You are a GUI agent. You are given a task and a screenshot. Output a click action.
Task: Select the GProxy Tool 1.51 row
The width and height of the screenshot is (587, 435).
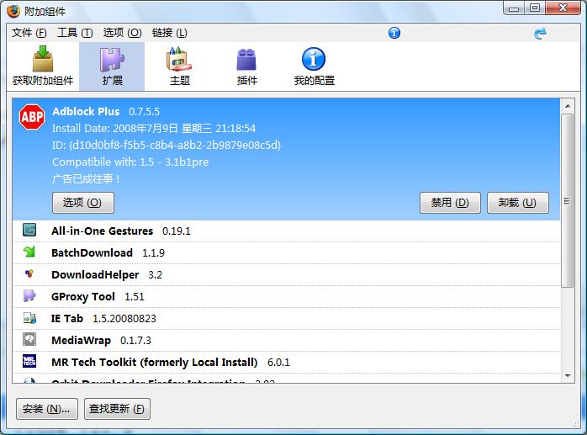click(287, 297)
